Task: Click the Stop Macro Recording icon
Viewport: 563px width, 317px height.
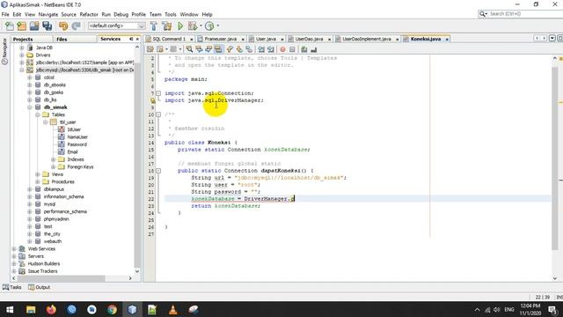Action: (292, 49)
